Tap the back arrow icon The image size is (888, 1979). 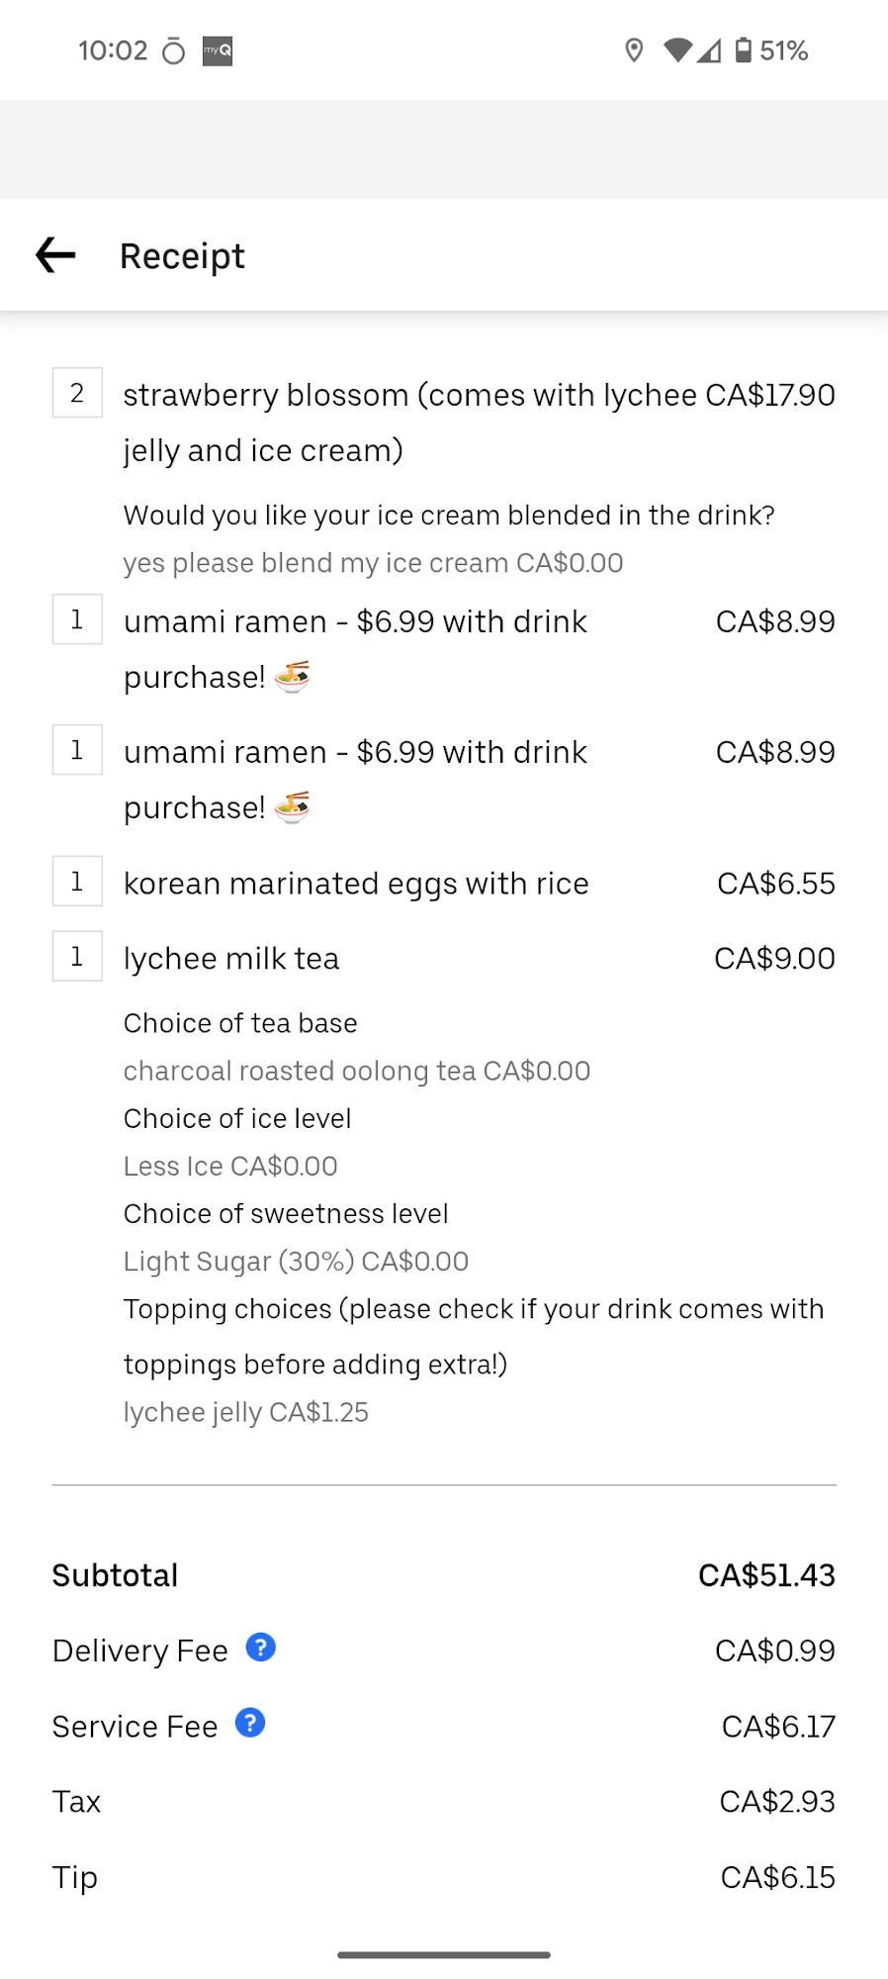pyautogui.click(x=55, y=255)
